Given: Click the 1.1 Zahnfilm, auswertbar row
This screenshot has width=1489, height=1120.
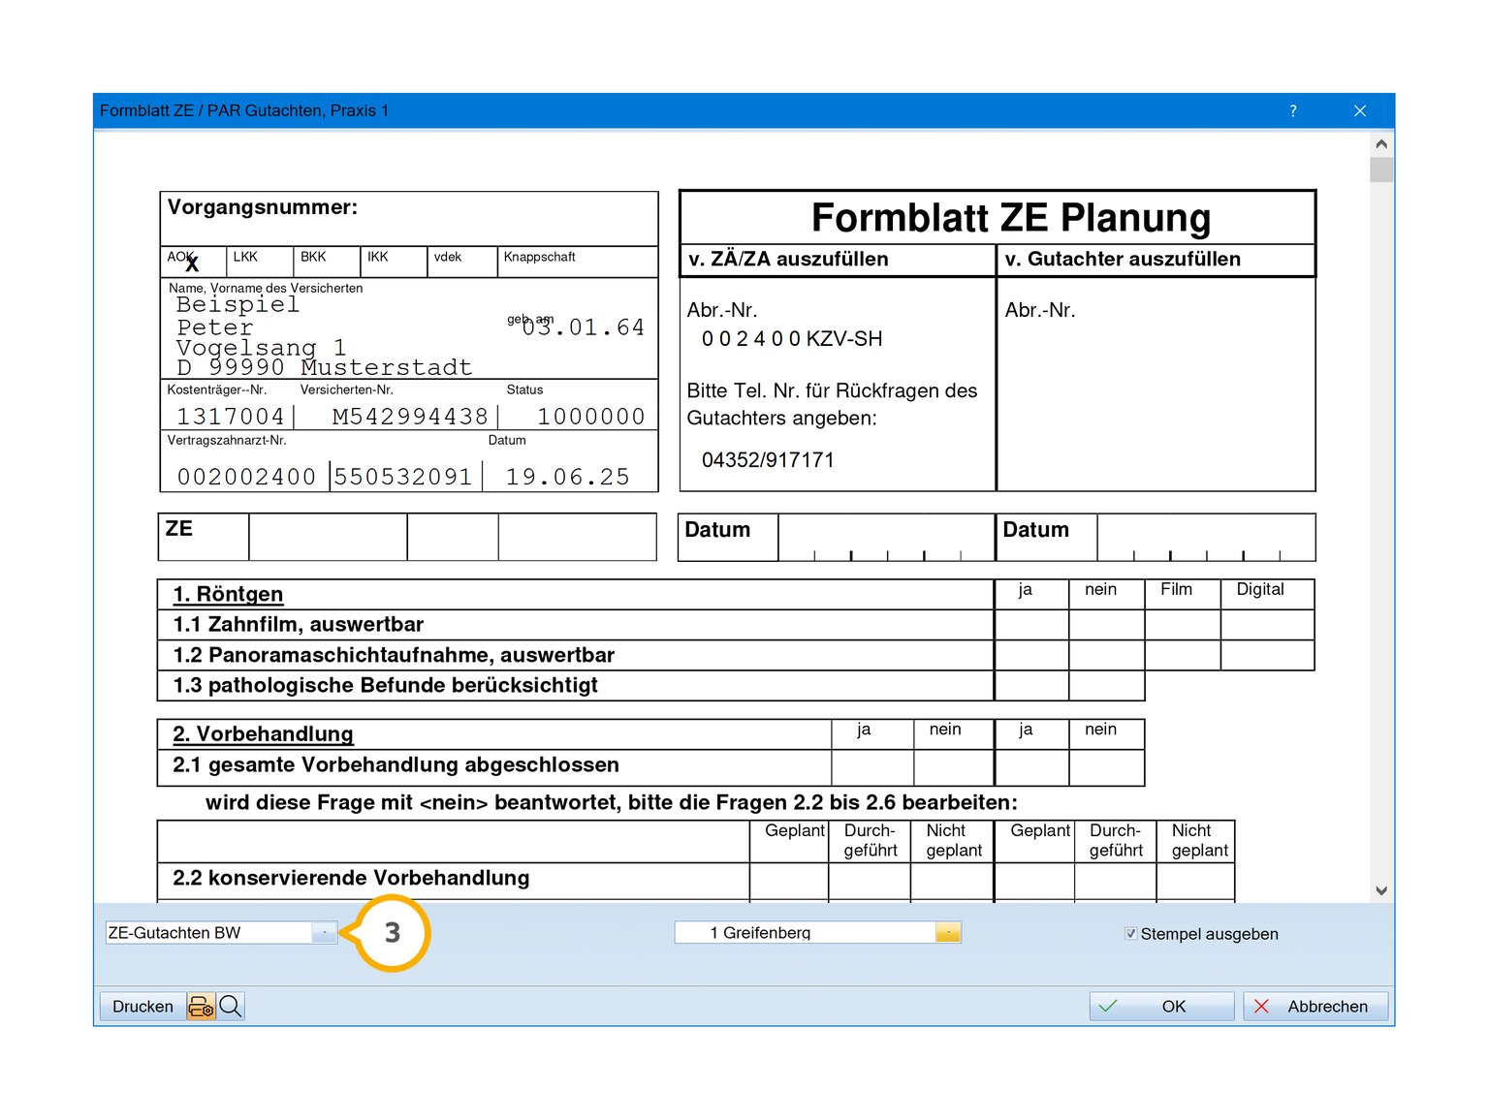Looking at the screenshot, I should (x=576, y=625).
